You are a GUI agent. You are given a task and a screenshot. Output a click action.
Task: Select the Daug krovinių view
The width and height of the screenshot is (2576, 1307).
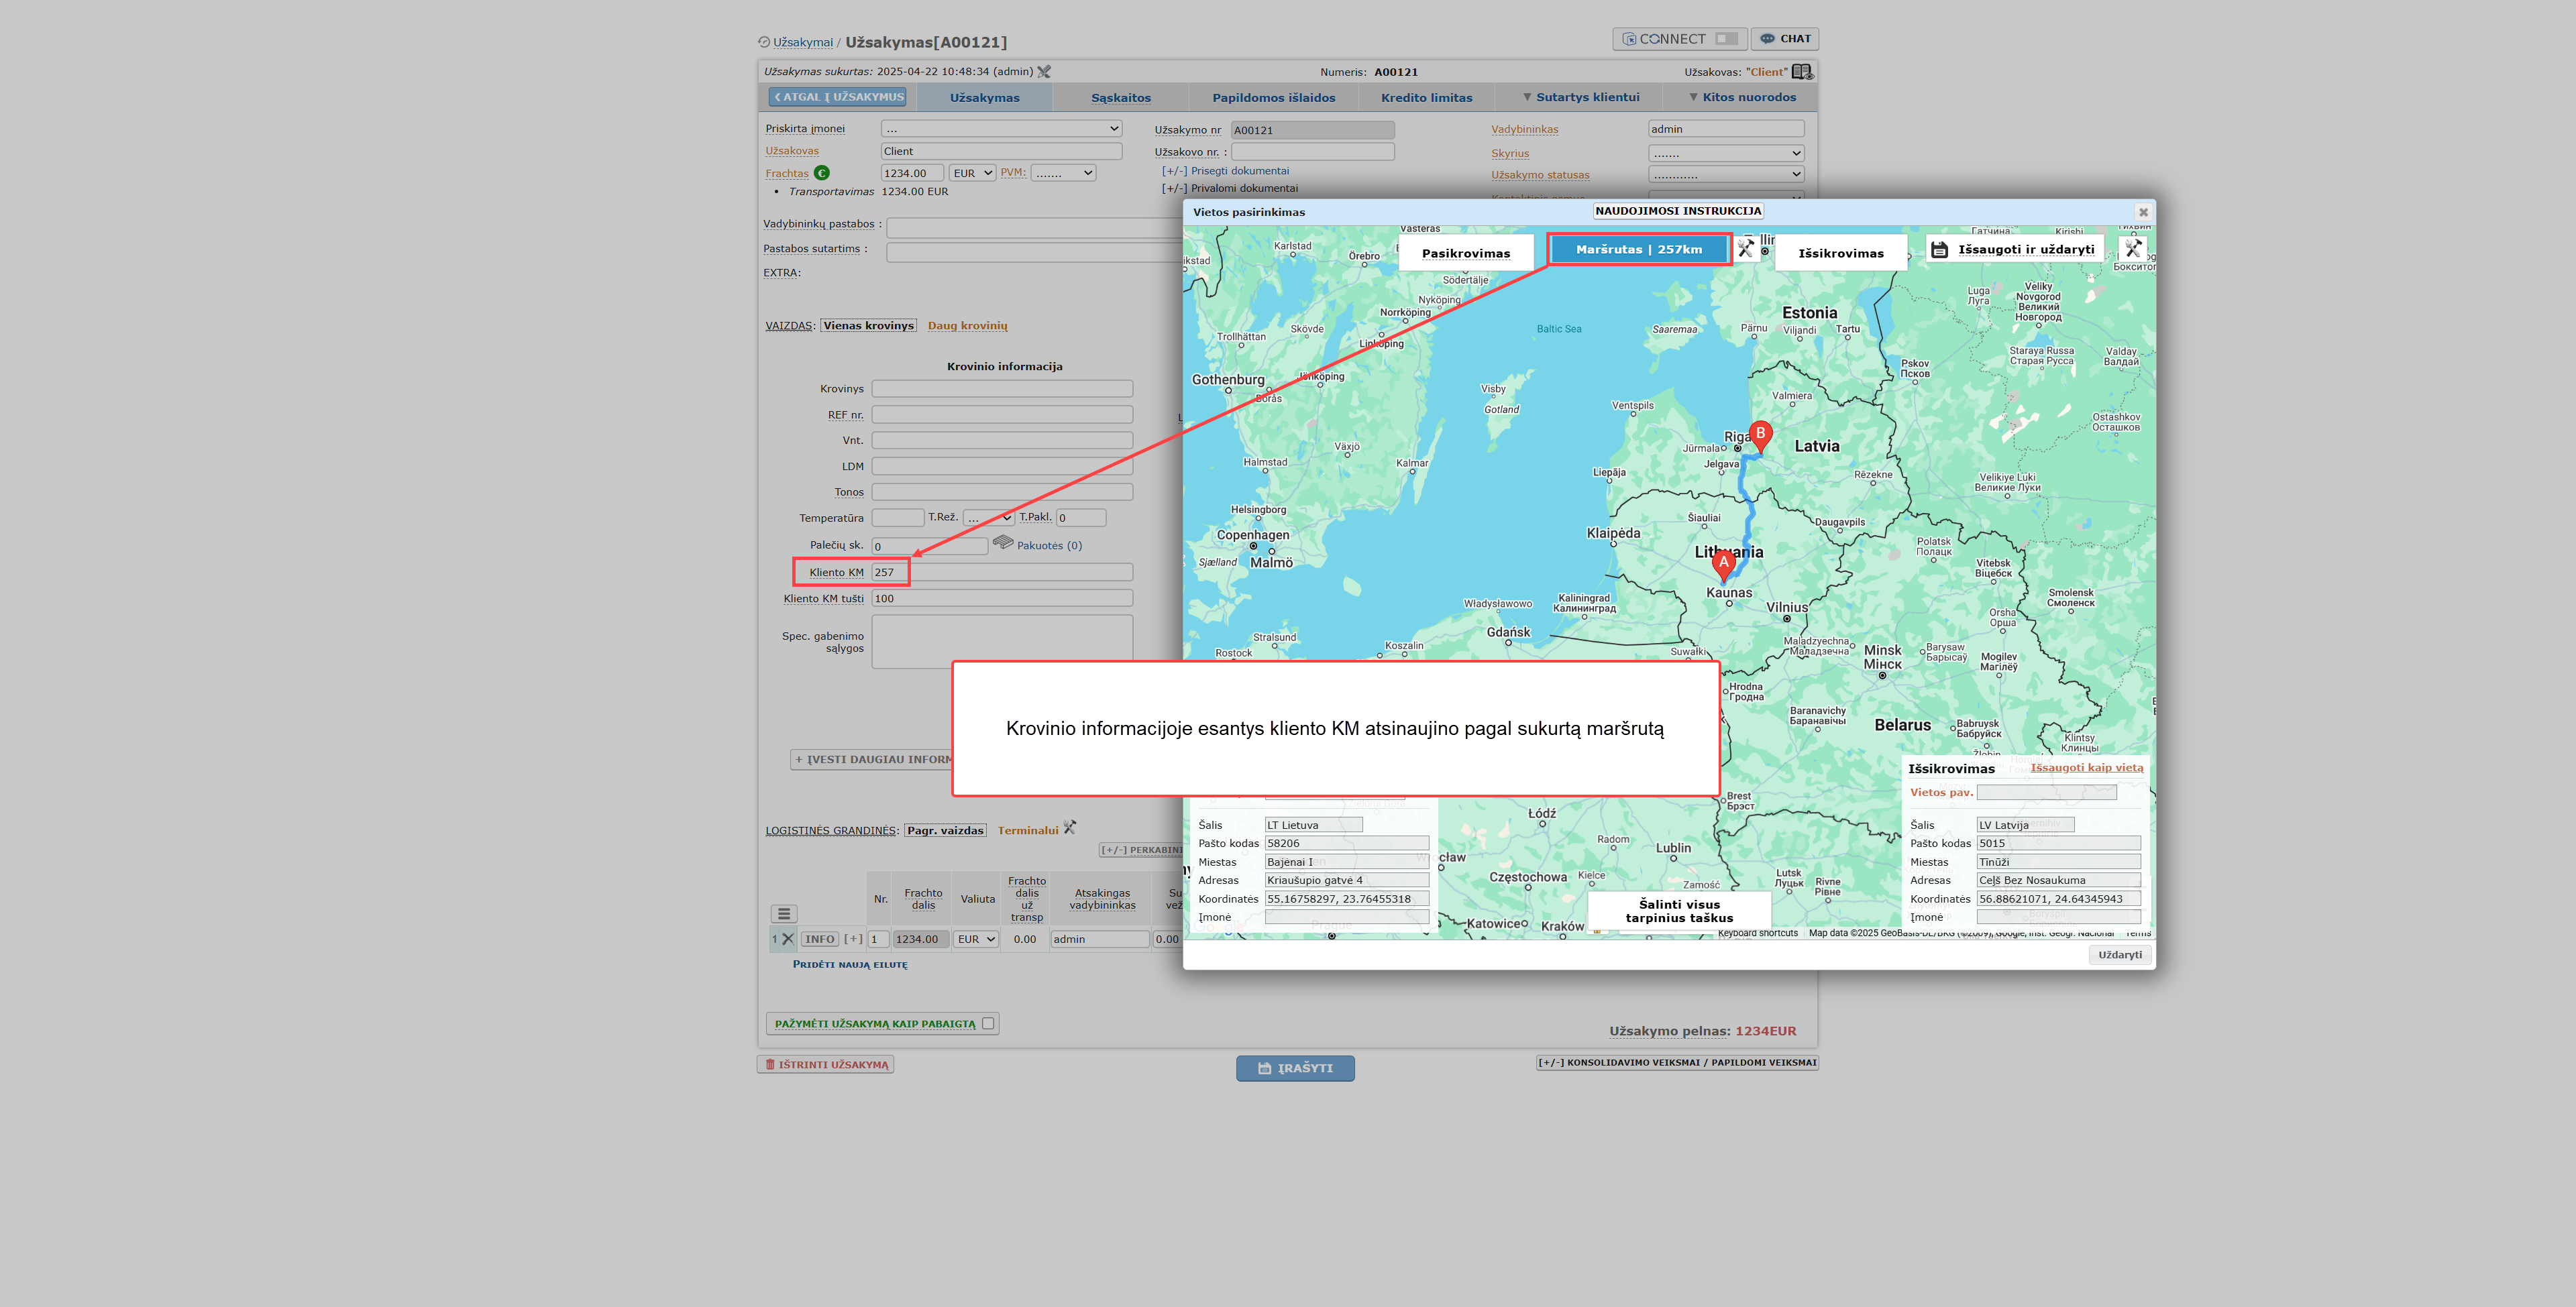tap(967, 326)
